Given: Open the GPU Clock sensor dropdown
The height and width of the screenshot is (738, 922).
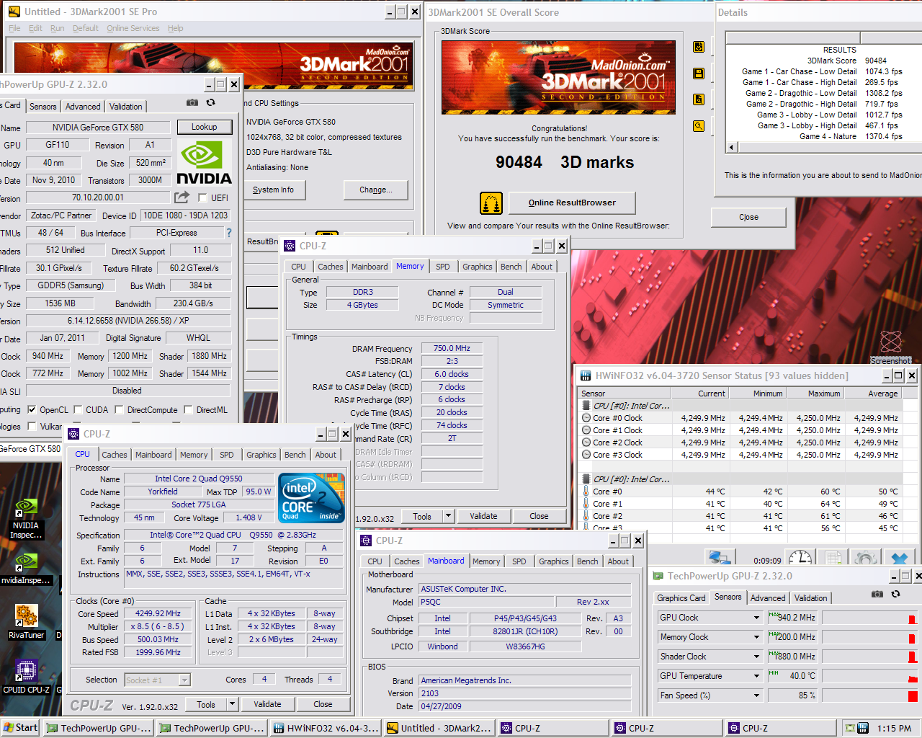Looking at the screenshot, I should coord(756,618).
